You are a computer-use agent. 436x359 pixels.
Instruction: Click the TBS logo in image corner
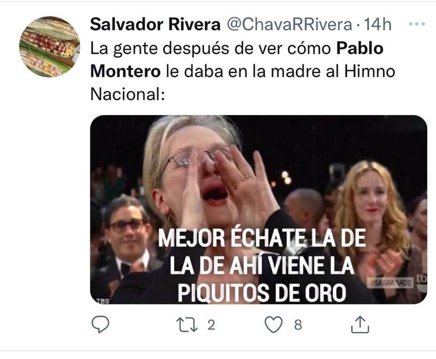tap(103, 301)
